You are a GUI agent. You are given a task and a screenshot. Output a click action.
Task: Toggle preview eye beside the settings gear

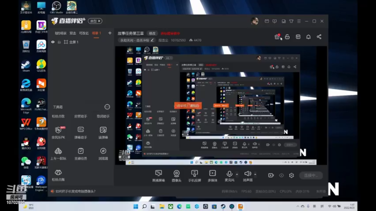[x=281, y=175]
